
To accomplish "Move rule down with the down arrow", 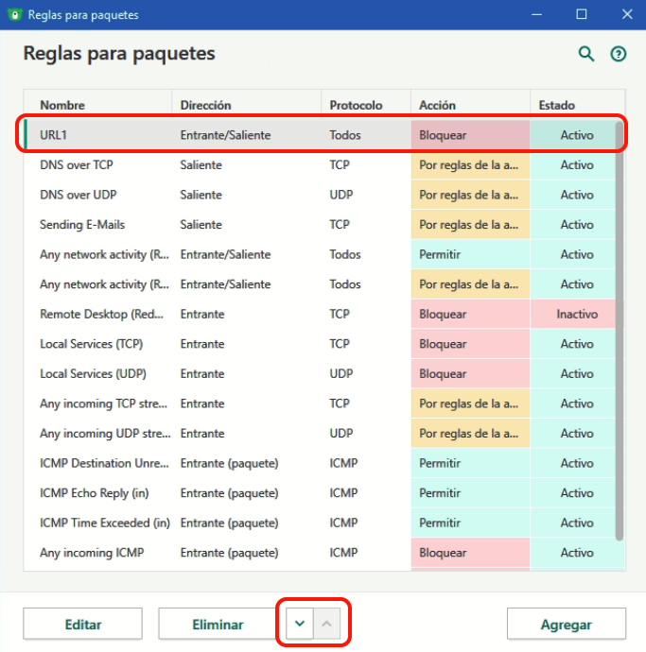I will (x=300, y=624).
